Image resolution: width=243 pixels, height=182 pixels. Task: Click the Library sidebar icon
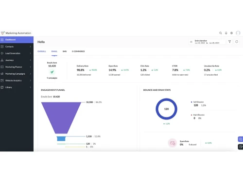[2, 87]
